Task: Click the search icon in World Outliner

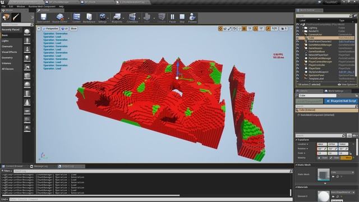Action: 351,16
